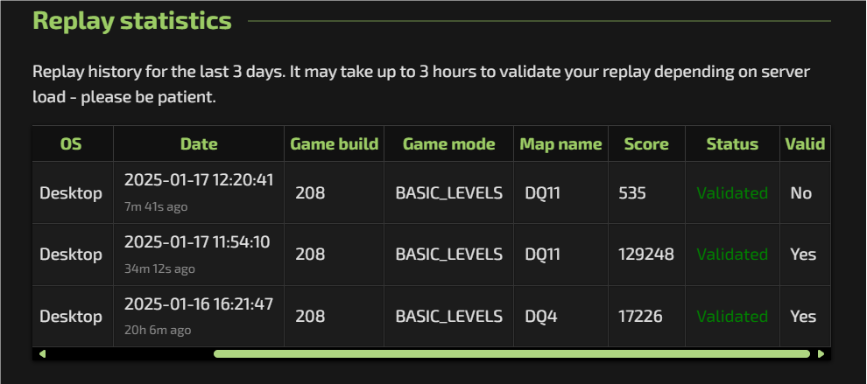Click the left scroll arrow on horizontal scrollbar
867x384 pixels.
(42, 354)
